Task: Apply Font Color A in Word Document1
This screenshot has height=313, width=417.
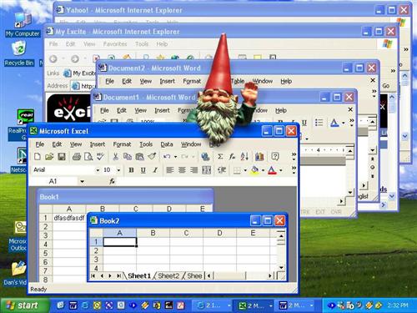Action: (x=334, y=123)
